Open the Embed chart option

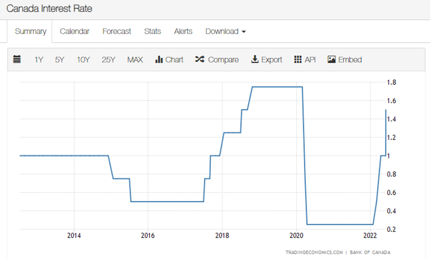click(345, 59)
